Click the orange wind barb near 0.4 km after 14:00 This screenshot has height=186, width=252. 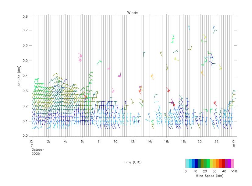[152, 77]
